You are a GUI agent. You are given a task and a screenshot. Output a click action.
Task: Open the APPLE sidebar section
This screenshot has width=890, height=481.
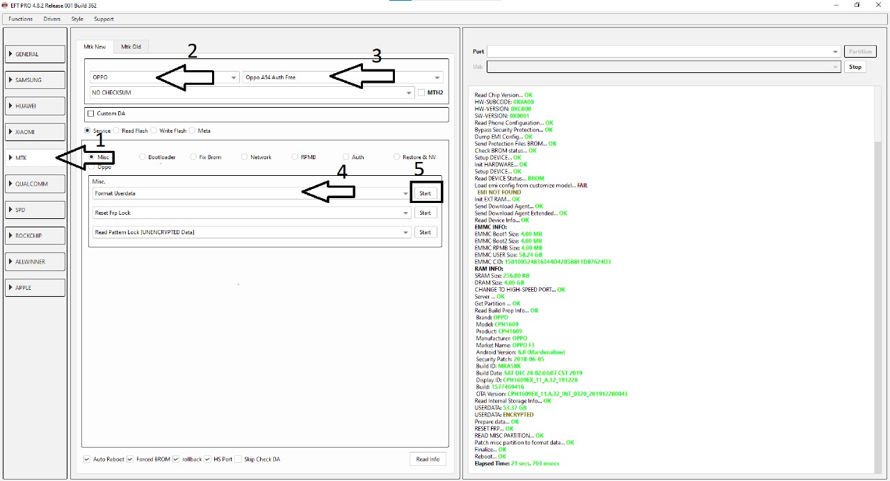(35, 288)
